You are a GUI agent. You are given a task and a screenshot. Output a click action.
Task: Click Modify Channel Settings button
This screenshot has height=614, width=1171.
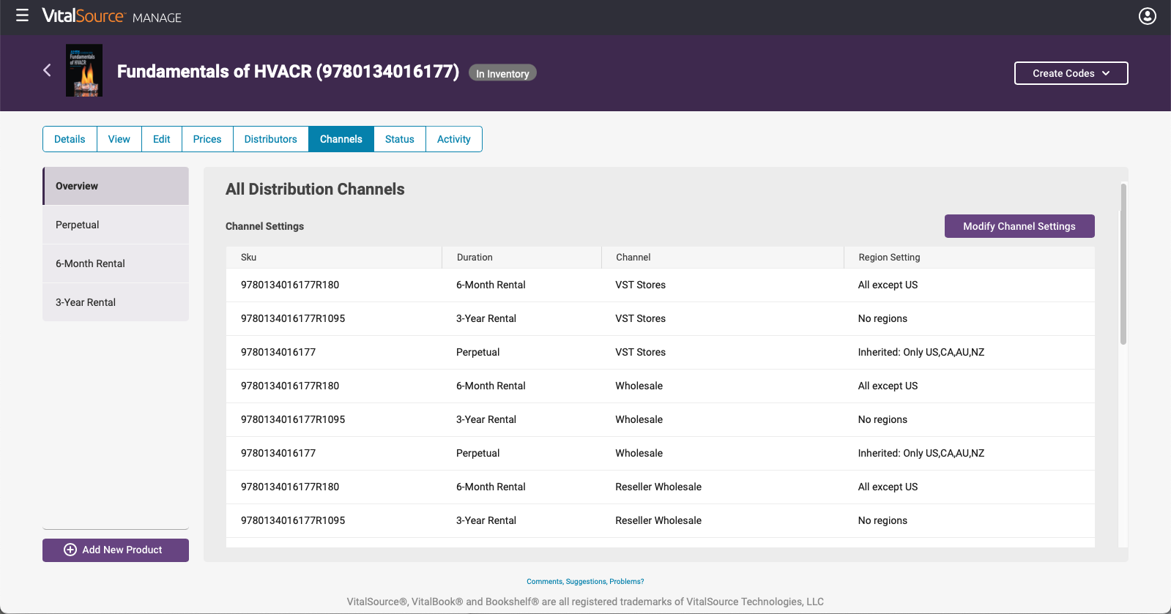(x=1019, y=226)
